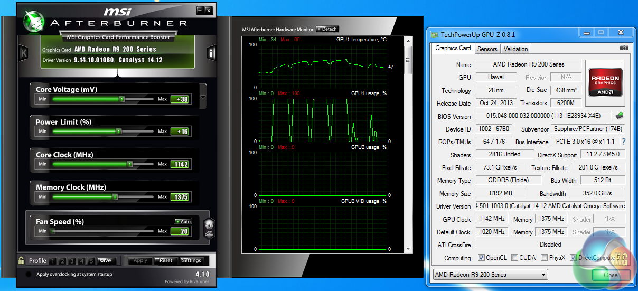Viewport: 638px width, 291px height.
Task: Select Afterburner profile slot 5
Action: (91, 260)
